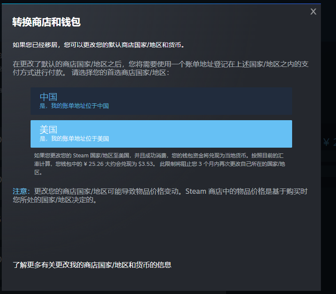The height and width of the screenshot is (294, 336).
Task: Close the 转换商店和钱包 dialog
Action: (313, 12)
